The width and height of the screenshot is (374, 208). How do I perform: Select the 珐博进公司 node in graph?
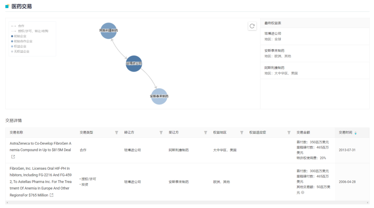coord(134,64)
